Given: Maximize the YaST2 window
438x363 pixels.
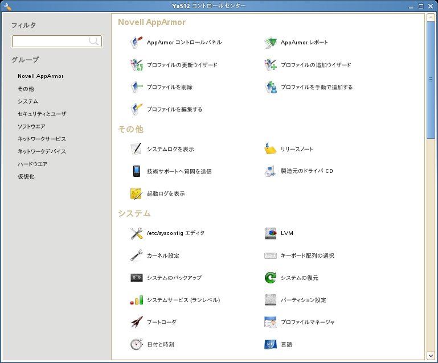Looking at the screenshot, I should pyautogui.click(x=421, y=6).
